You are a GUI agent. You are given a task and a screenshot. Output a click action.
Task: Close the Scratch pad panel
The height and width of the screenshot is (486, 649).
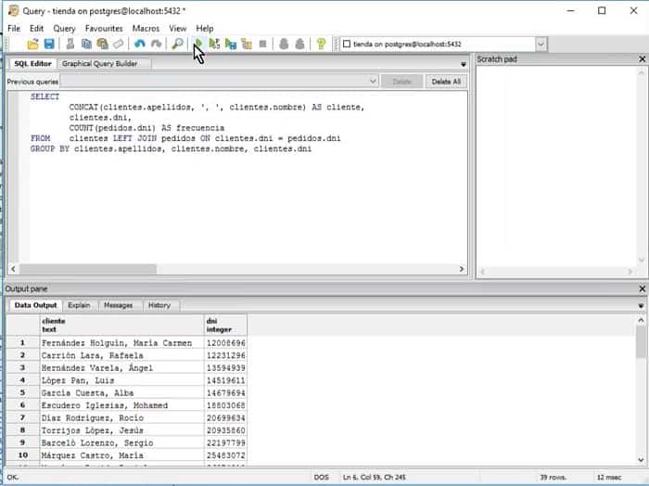[x=642, y=59]
